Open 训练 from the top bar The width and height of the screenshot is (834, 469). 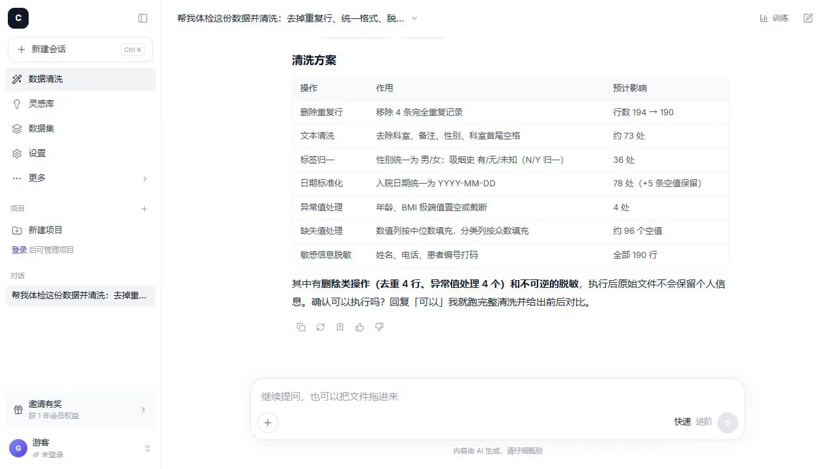pos(774,18)
